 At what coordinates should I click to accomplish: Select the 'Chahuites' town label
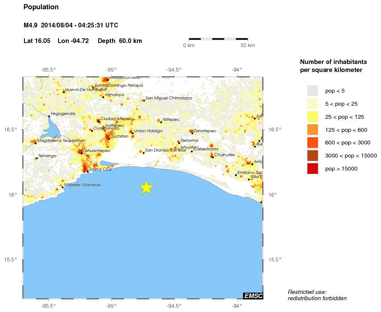(225, 155)
